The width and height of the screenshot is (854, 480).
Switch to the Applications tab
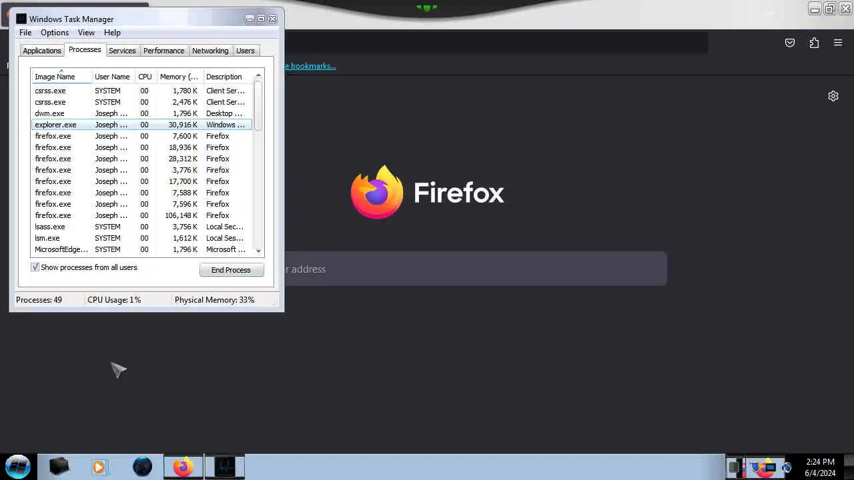pos(42,51)
